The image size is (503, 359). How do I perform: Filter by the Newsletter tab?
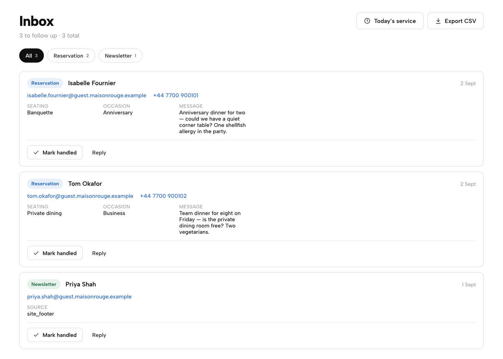point(120,56)
